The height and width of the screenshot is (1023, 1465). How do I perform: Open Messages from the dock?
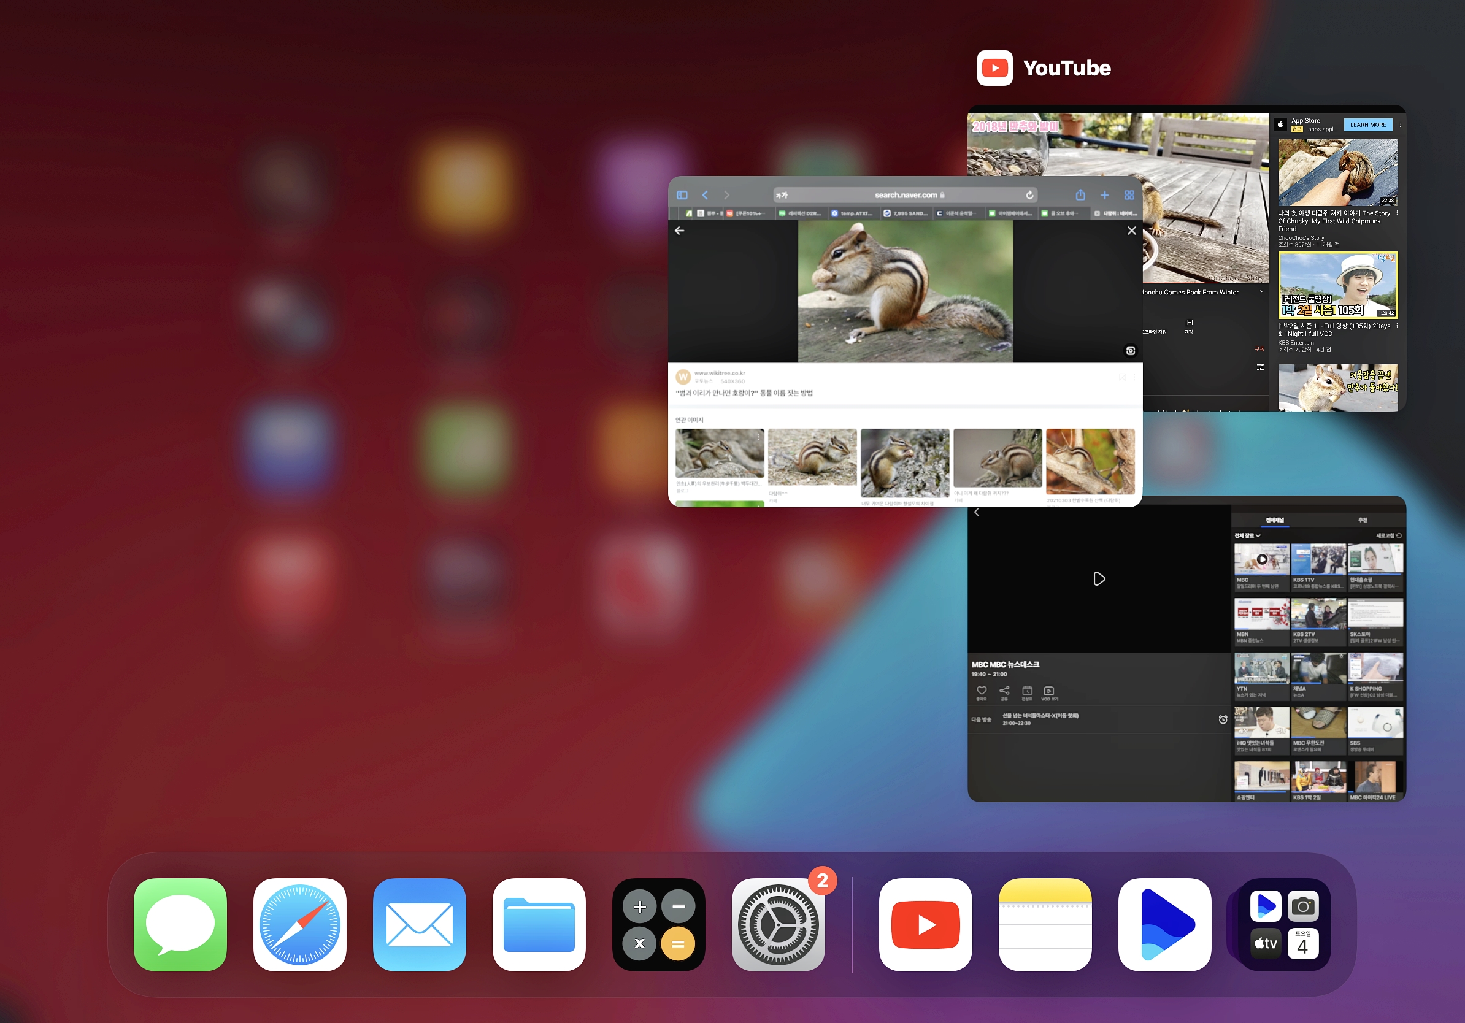click(x=180, y=924)
